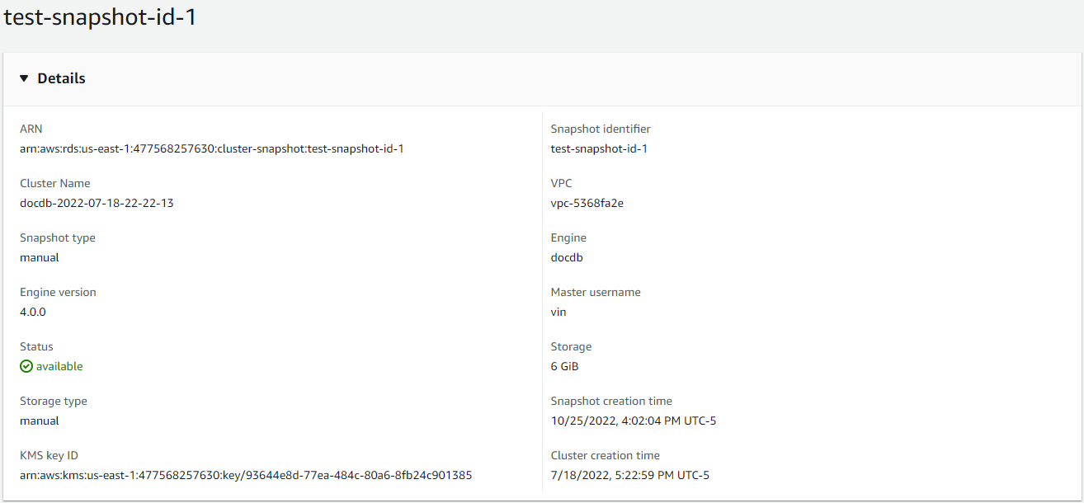
Task: Select the Engine version 4.0.0 text
Action: tap(33, 312)
